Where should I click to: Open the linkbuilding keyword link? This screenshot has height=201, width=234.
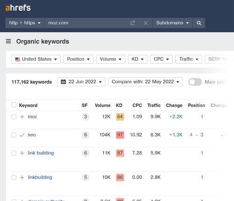click(x=40, y=177)
